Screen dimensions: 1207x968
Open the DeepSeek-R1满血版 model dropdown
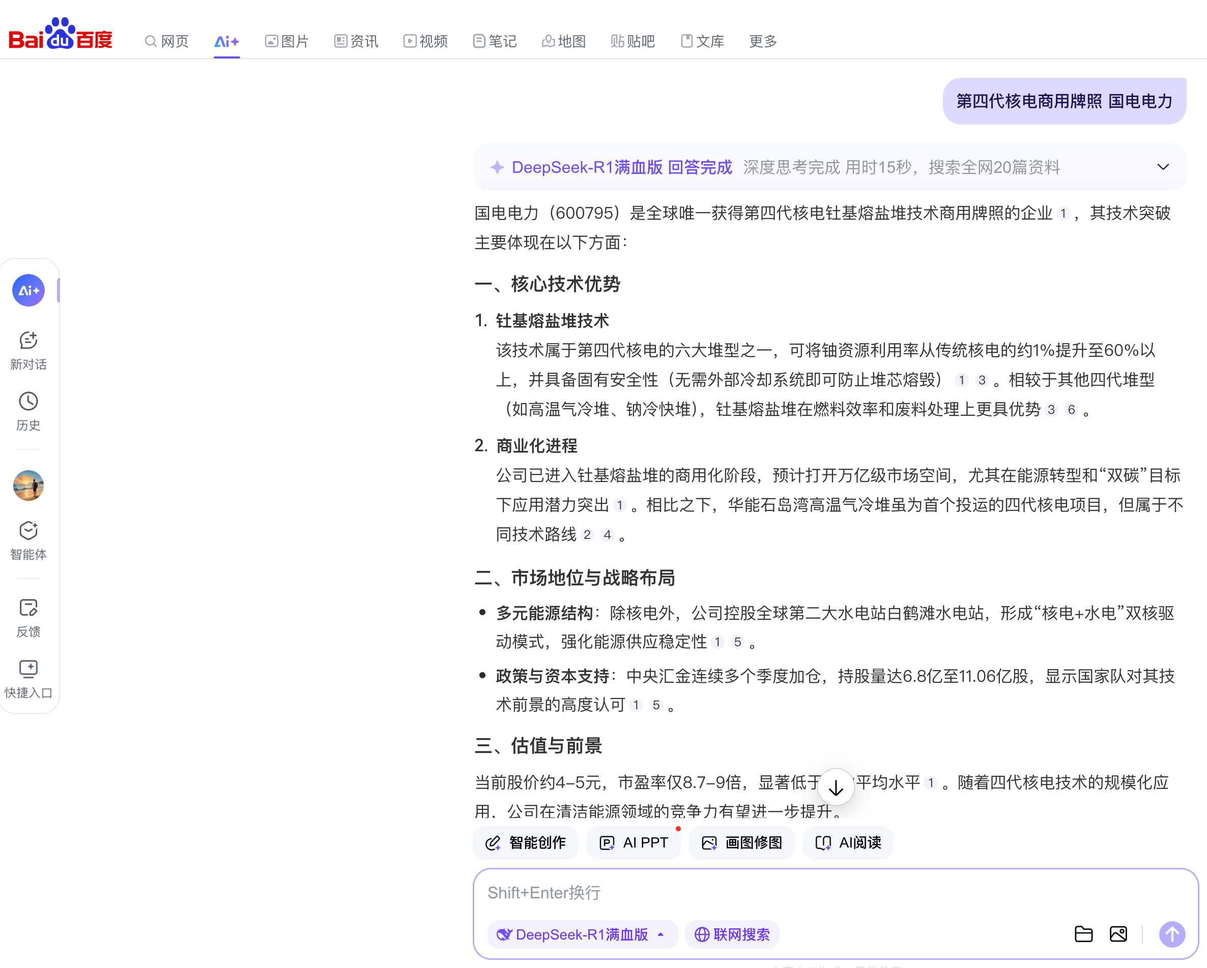pyautogui.click(x=582, y=934)
